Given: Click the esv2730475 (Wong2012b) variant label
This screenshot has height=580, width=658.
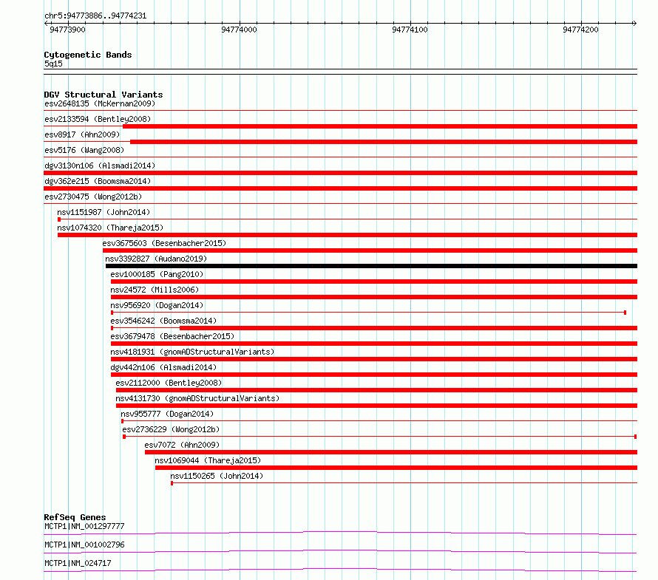Looking at the screenshot, I should pyautogui.click(x=94, y=197).
